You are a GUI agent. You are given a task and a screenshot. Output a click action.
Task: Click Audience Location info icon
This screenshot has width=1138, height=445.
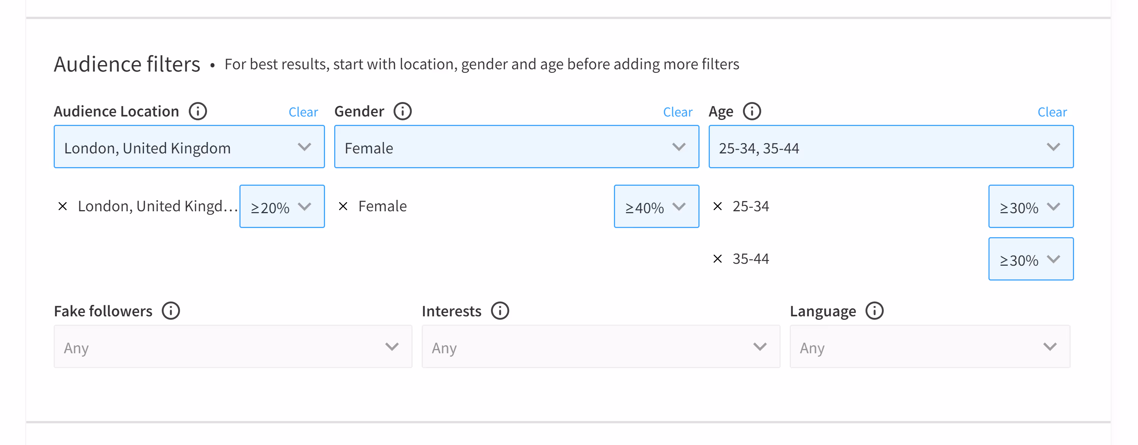tap(198, 112)
